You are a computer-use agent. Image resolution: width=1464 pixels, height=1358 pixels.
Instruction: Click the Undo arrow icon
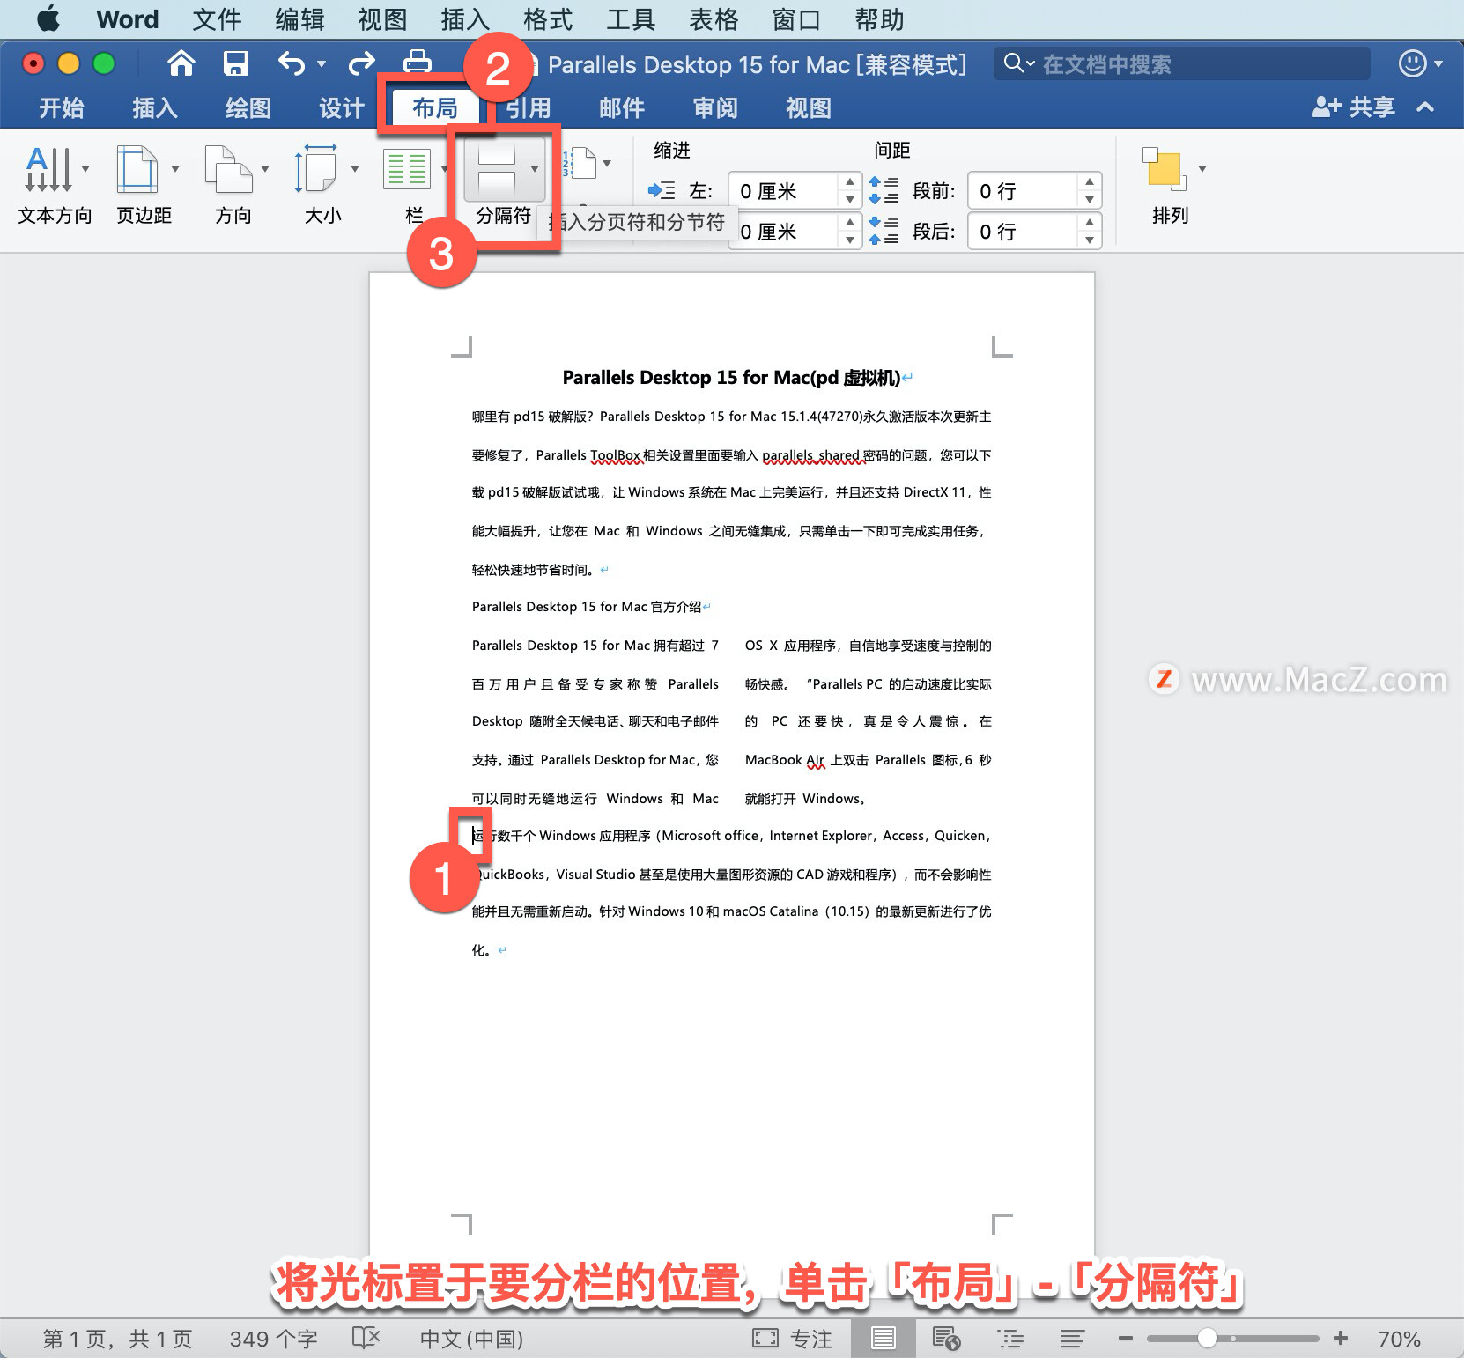click(292, 63)
